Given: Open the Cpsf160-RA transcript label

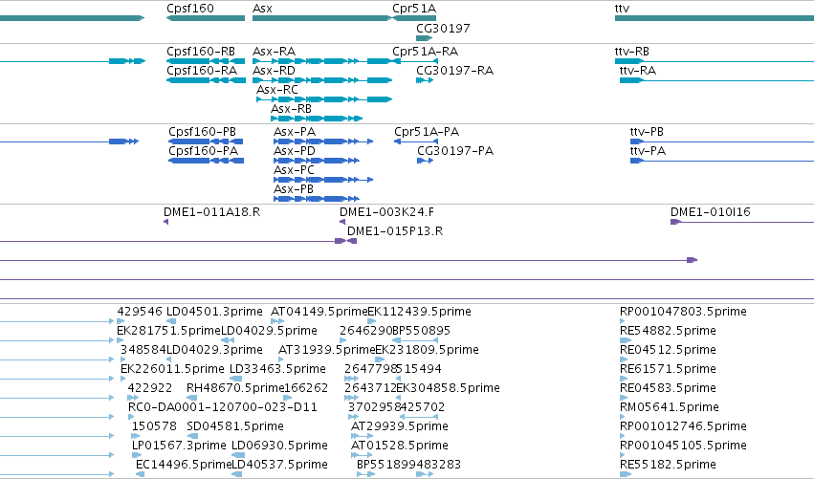Looking at the screenshot, I should (x=202, y=71).
